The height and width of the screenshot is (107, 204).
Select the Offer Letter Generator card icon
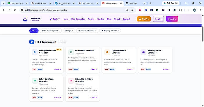[x=71, y=52]
